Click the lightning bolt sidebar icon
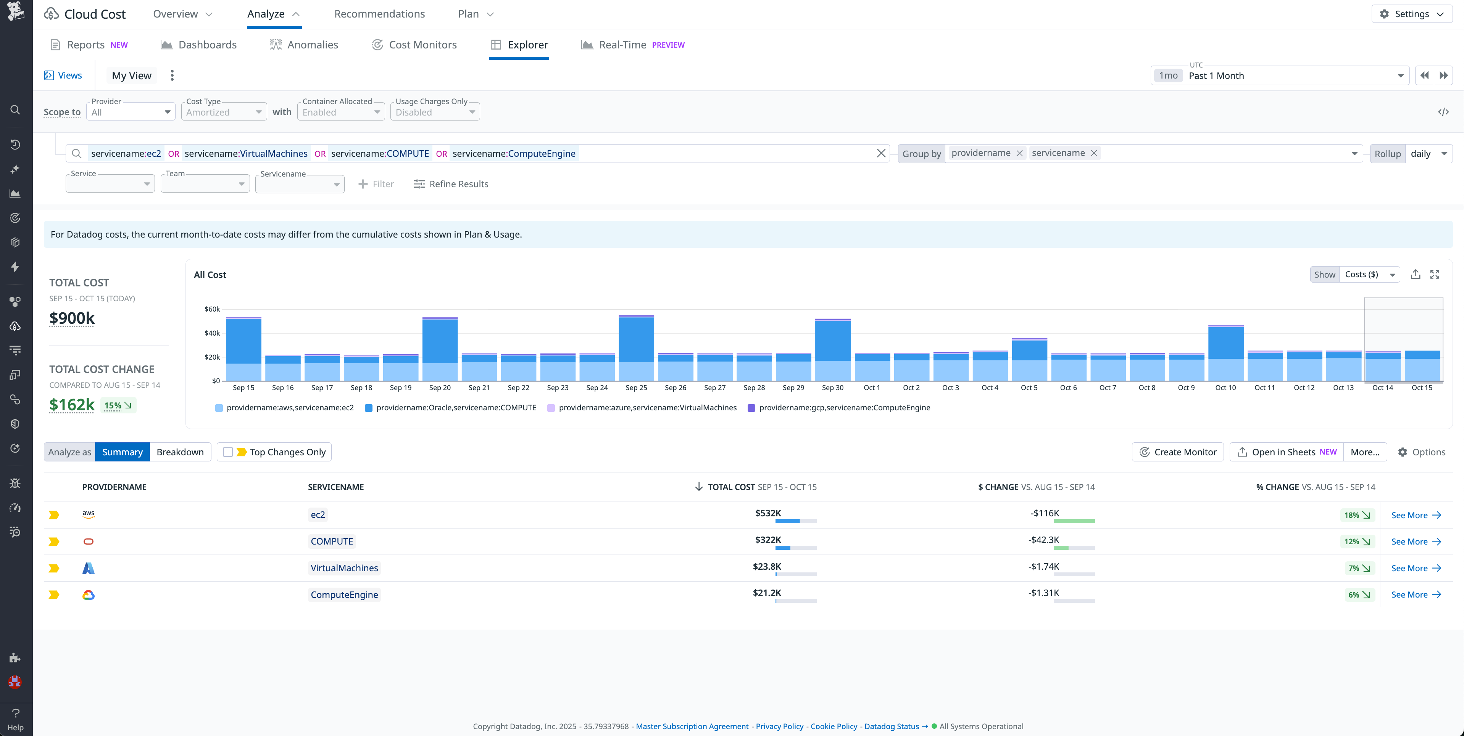The image size is (1464, 736). point(15,266)
